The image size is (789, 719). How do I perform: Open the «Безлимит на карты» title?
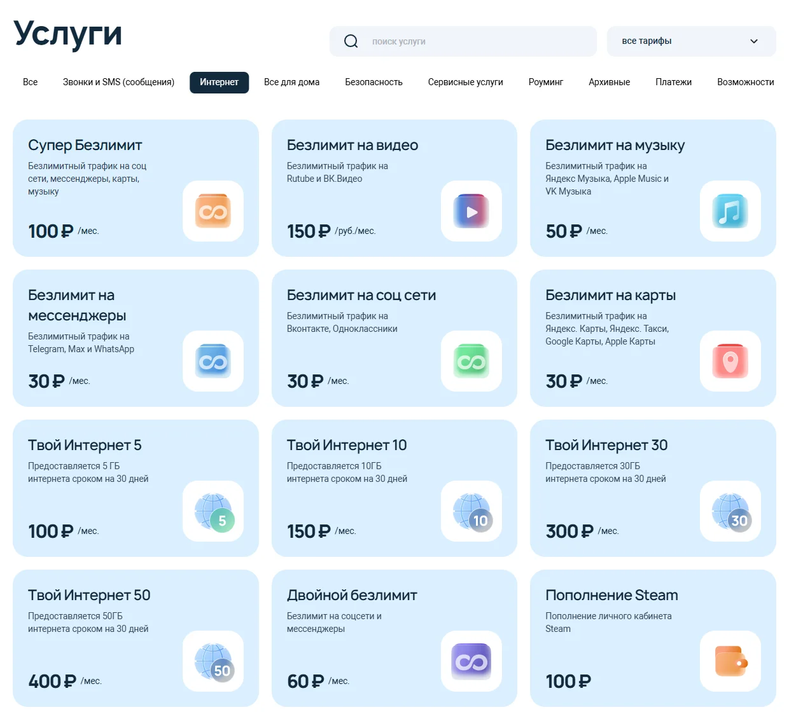[x=610, y=295]
